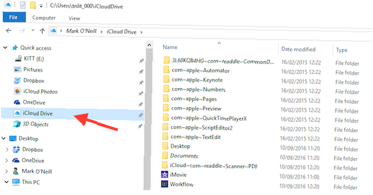Go up one folder level

[43, 31]
